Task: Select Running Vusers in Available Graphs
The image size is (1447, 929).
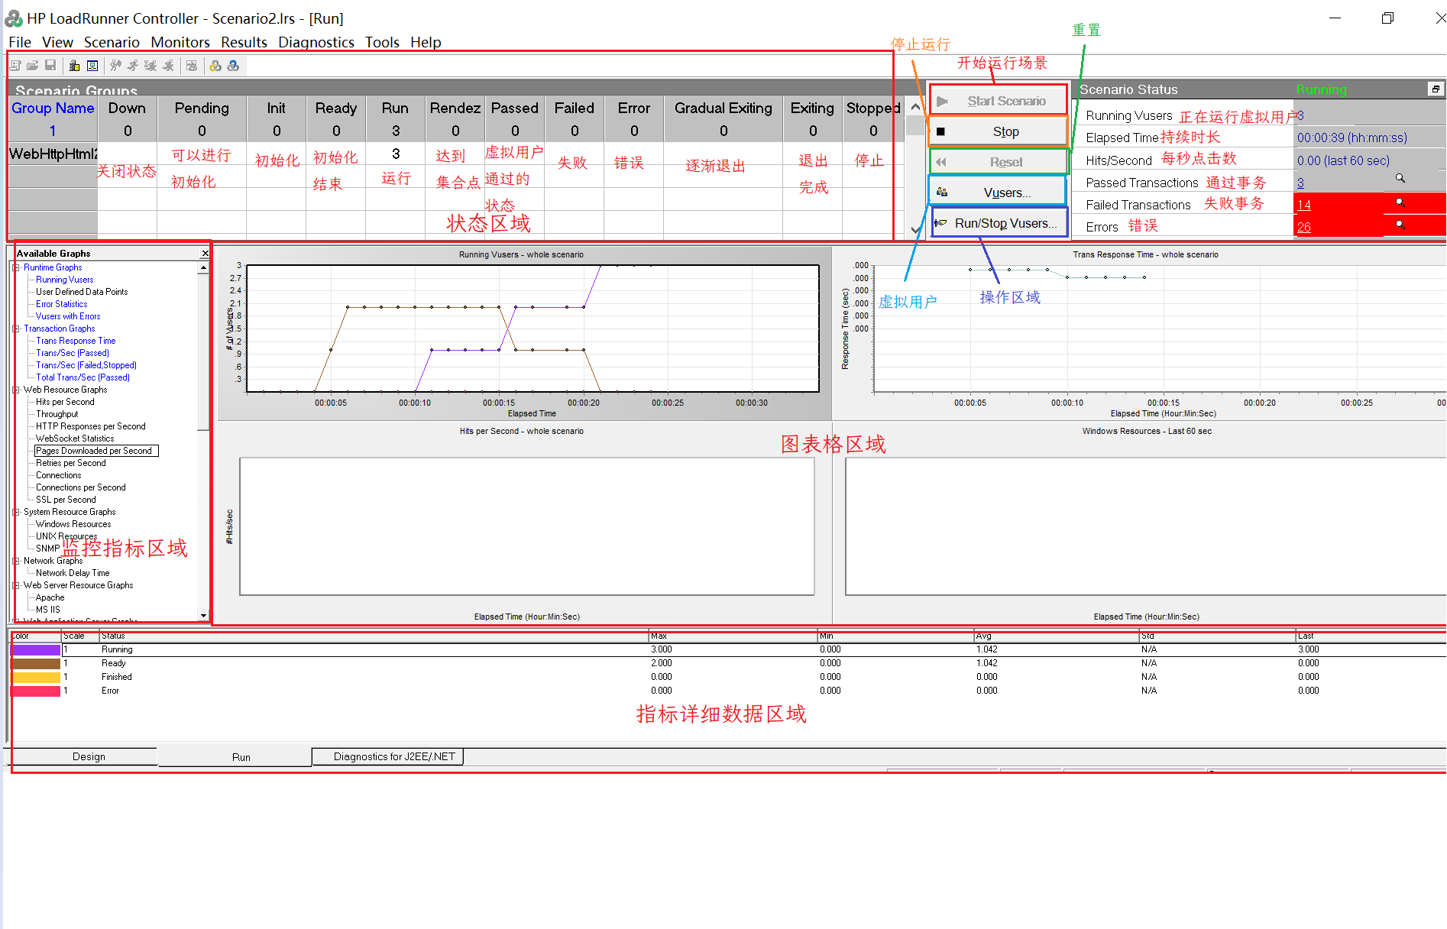Action: pos(65,280)
